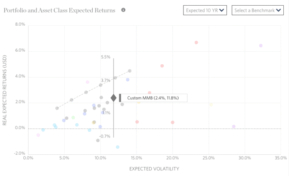Image resolution: width=289 pixels, height=176 pixels.
Task: Select the lowest cyan point below -1% return
Action: point(118,147)
